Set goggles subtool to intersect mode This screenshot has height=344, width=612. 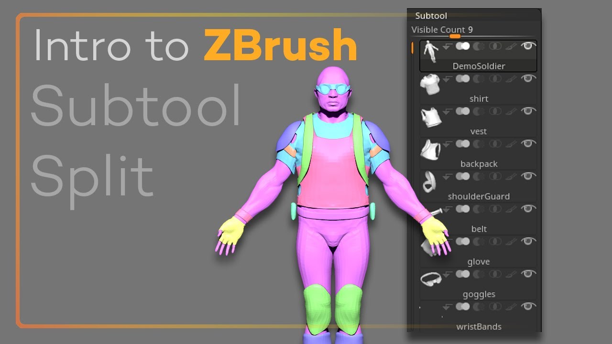coord(495,274)
